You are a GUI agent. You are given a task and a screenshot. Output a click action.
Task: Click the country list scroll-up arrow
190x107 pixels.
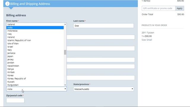tap(65, 24)
